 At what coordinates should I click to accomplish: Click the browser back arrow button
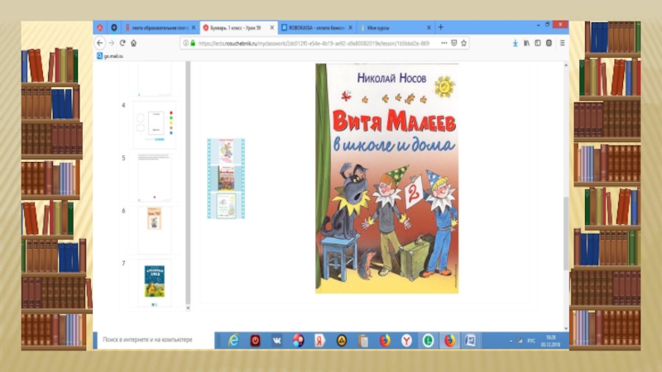100,41
